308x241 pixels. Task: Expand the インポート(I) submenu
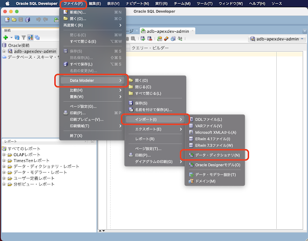155,120
